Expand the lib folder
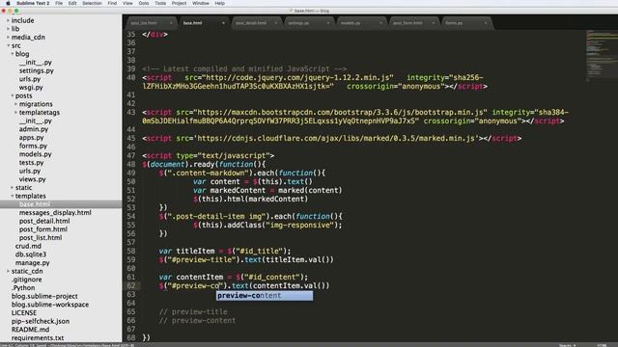Screen dimensions: 618x347 point(8,29)
